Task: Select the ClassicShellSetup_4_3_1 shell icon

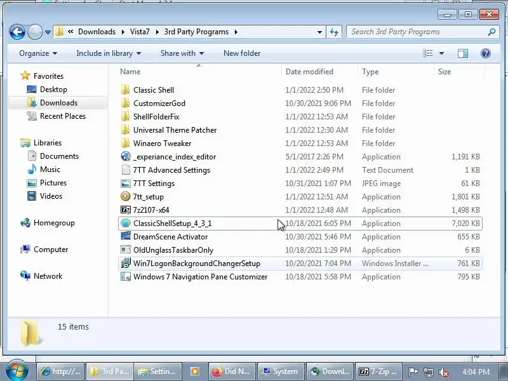Action: click(x=125, y=224)
